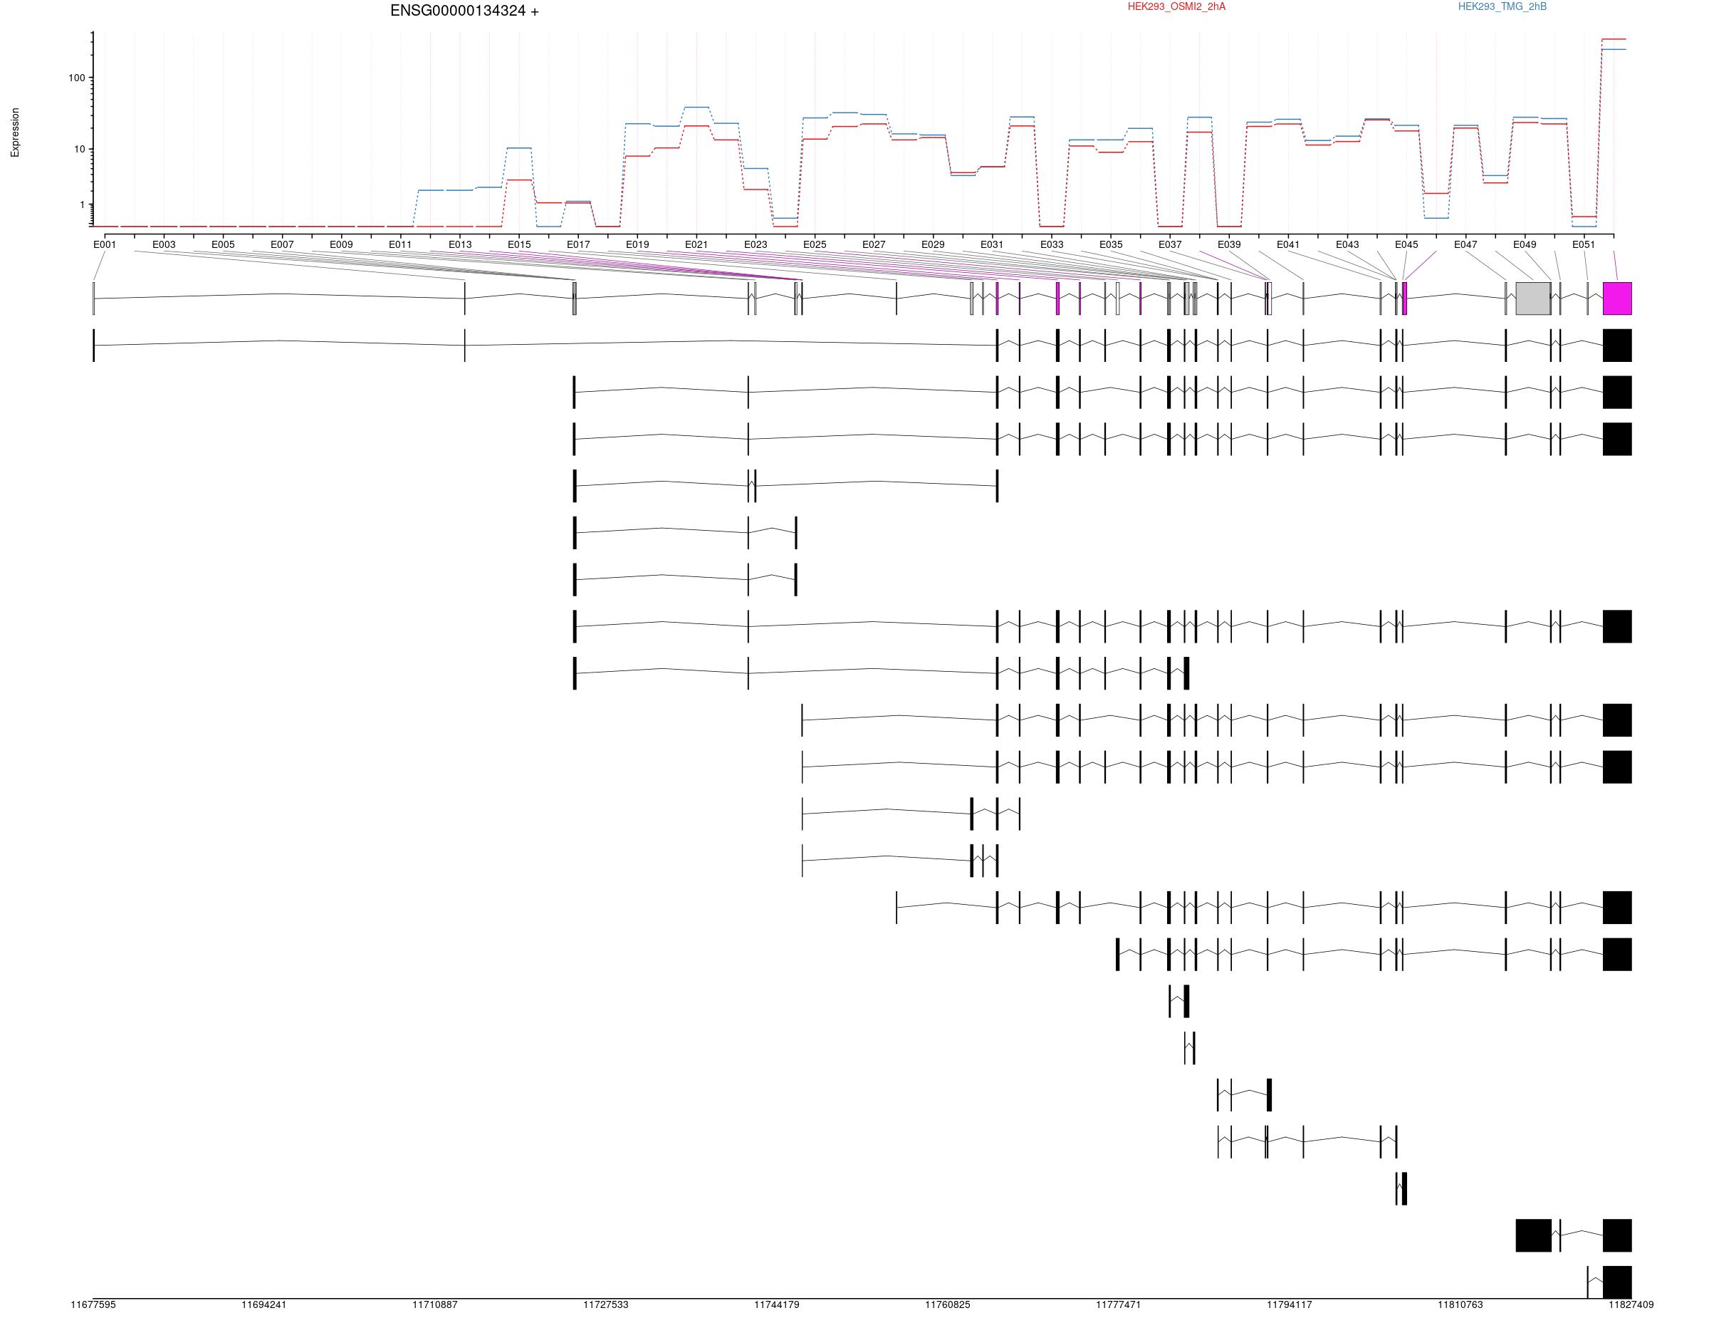
Task: Click the large gray exon in the gene model
Action: 1533,299
